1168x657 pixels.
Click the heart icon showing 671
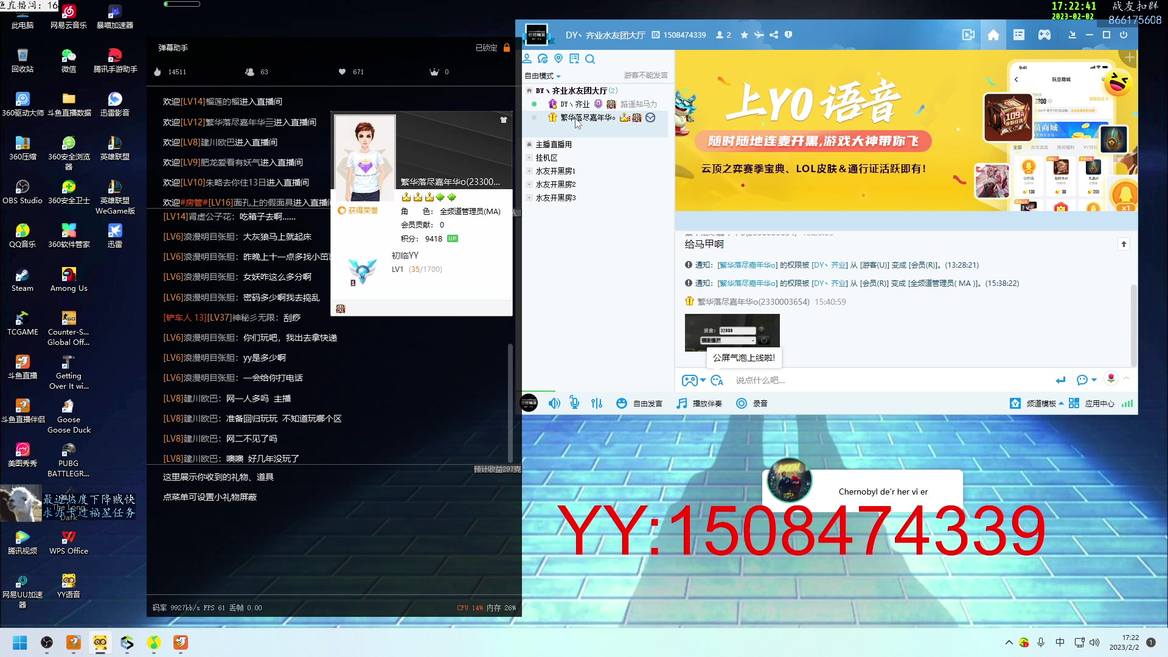342,72
